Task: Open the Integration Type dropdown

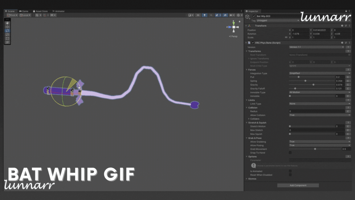Action: (x=320, y=73)
